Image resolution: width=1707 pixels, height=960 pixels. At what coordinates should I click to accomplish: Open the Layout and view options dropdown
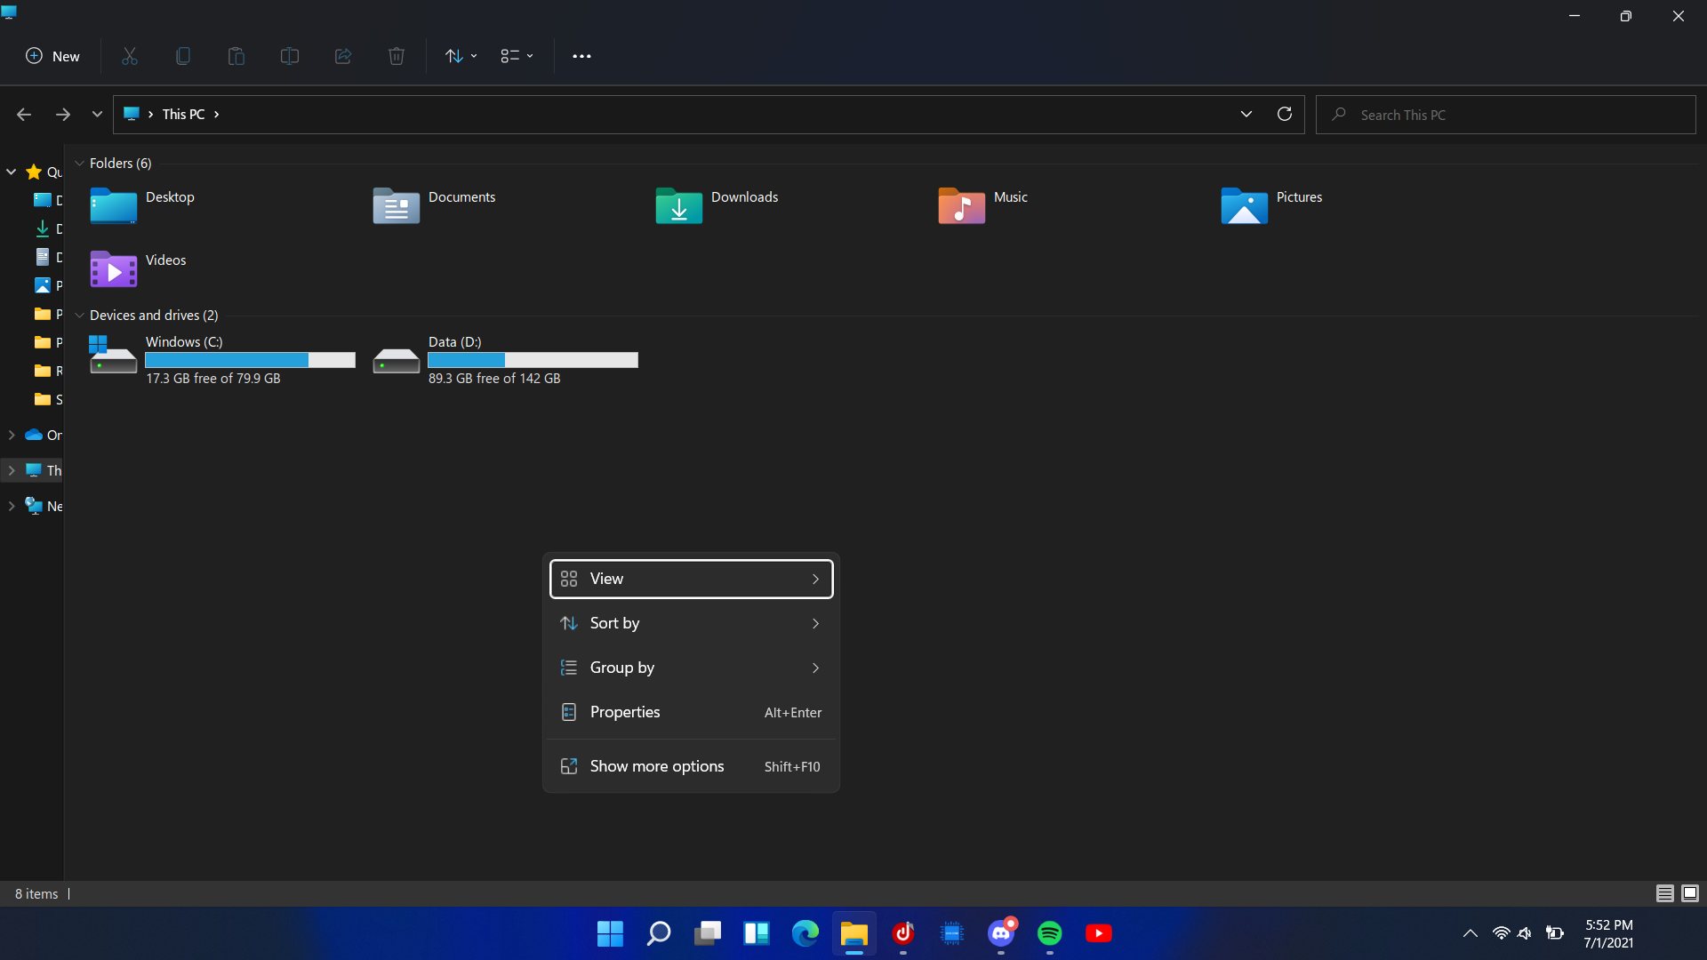(517, 56)
